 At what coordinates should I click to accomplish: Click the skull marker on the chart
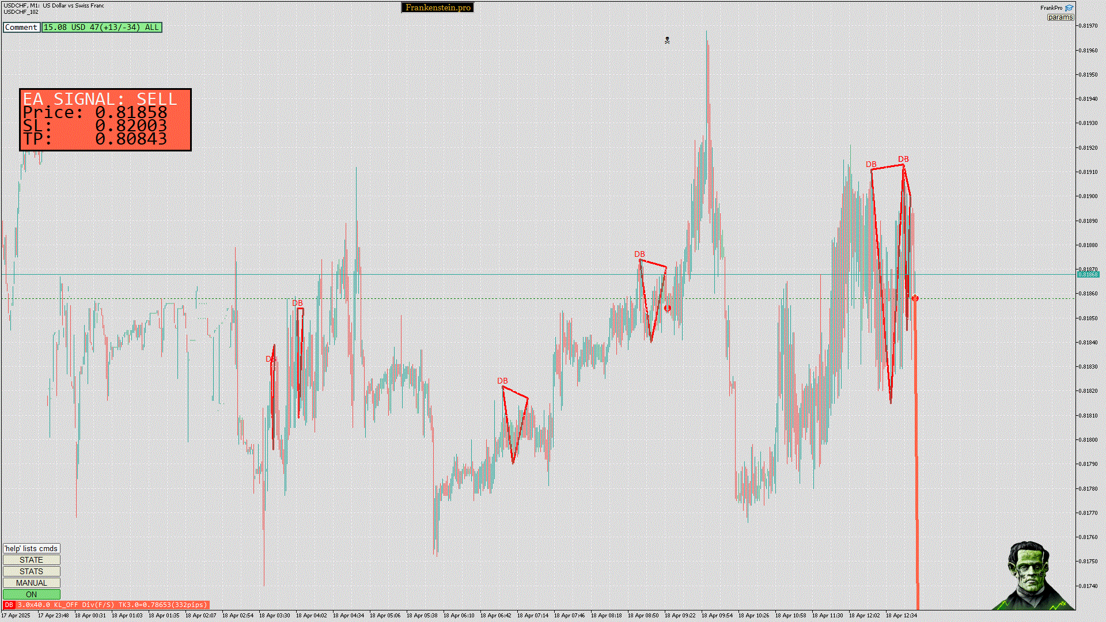667,40
